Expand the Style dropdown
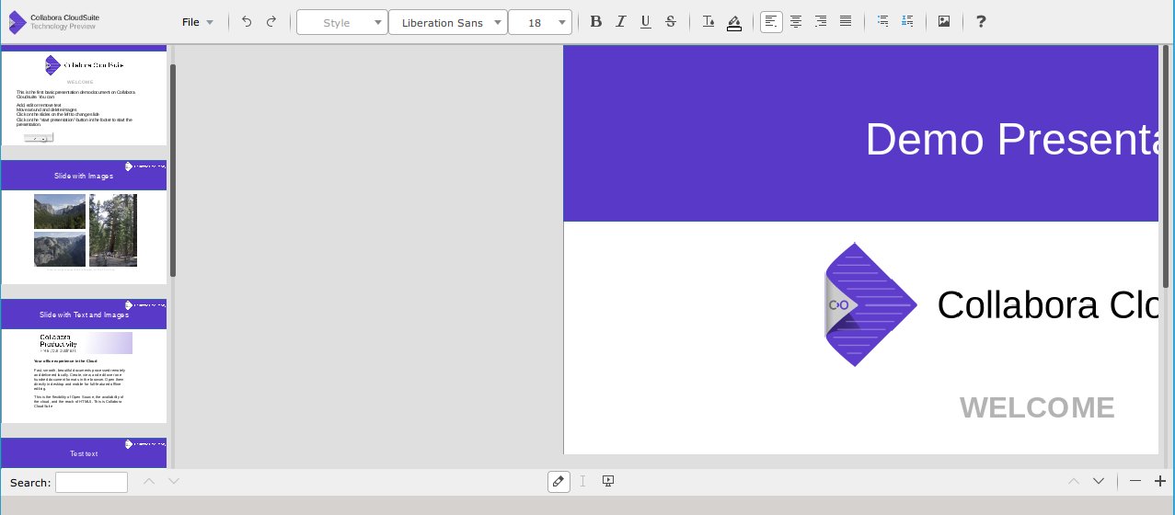 click(x=342, y=22)
